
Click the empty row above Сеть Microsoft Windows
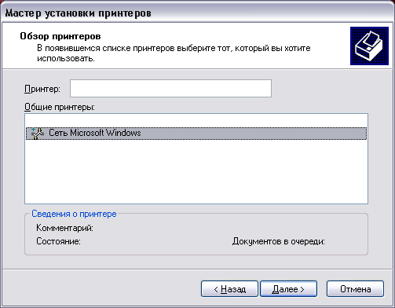point(196,121)
